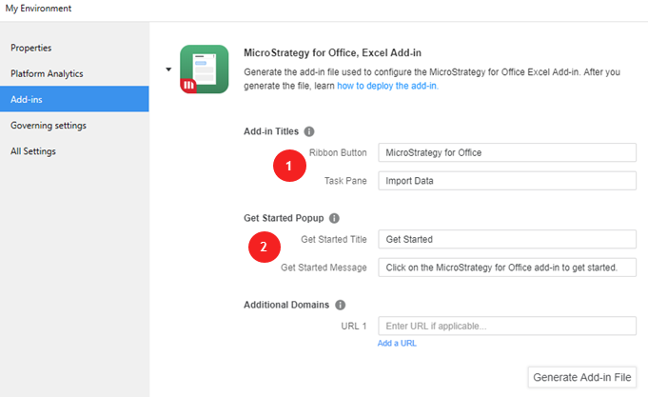Click the URL 1 input field
Image resolution: width=648 pixels, height=397 pixels.
[x=506, y=327]
